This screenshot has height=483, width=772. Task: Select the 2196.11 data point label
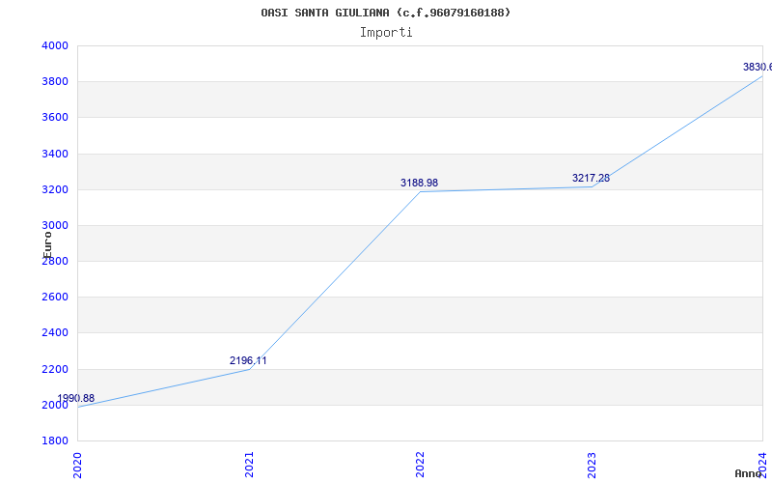248,361
